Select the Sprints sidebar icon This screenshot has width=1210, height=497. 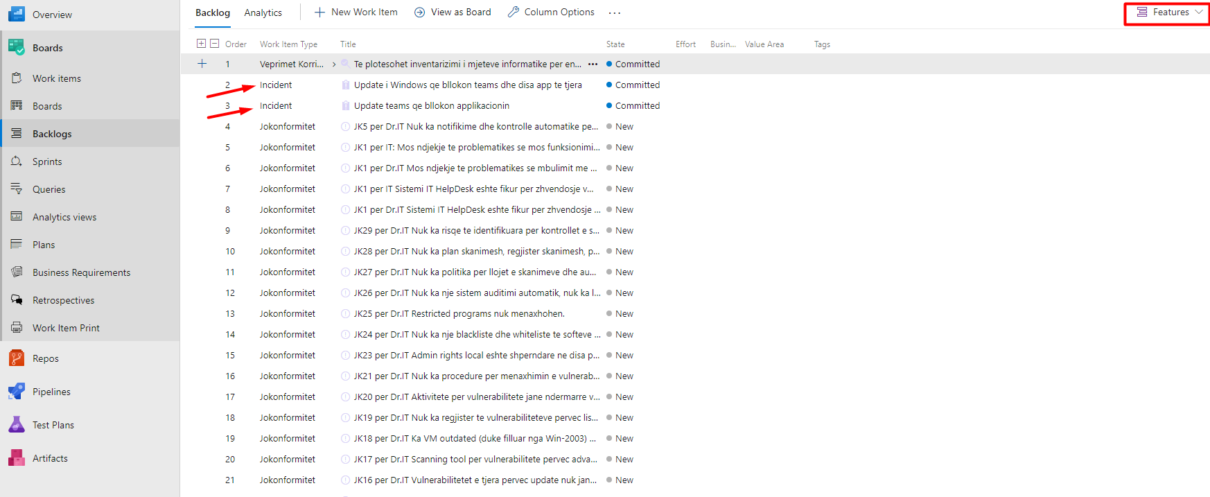(17, 162)
